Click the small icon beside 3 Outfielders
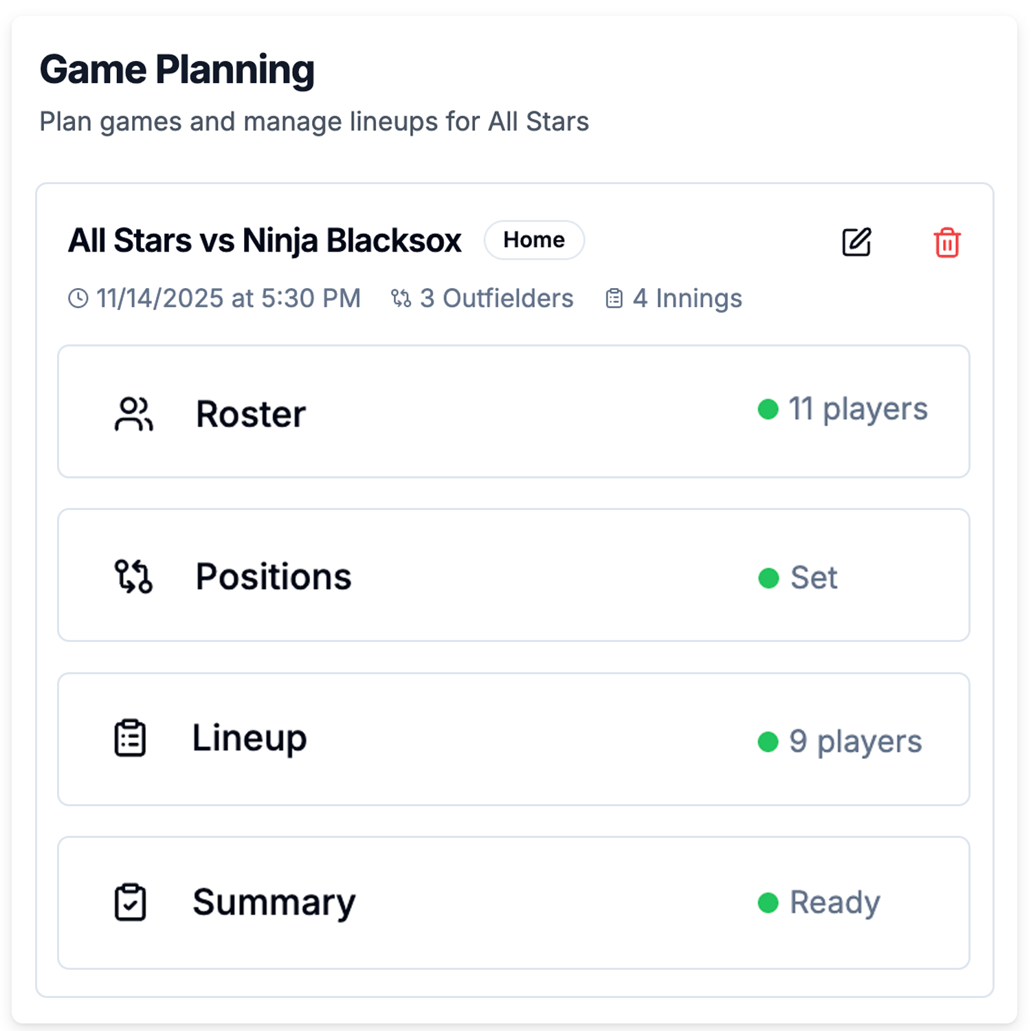The width and height of the screenshot is (1031, 1031). click(x=401, y=298)
